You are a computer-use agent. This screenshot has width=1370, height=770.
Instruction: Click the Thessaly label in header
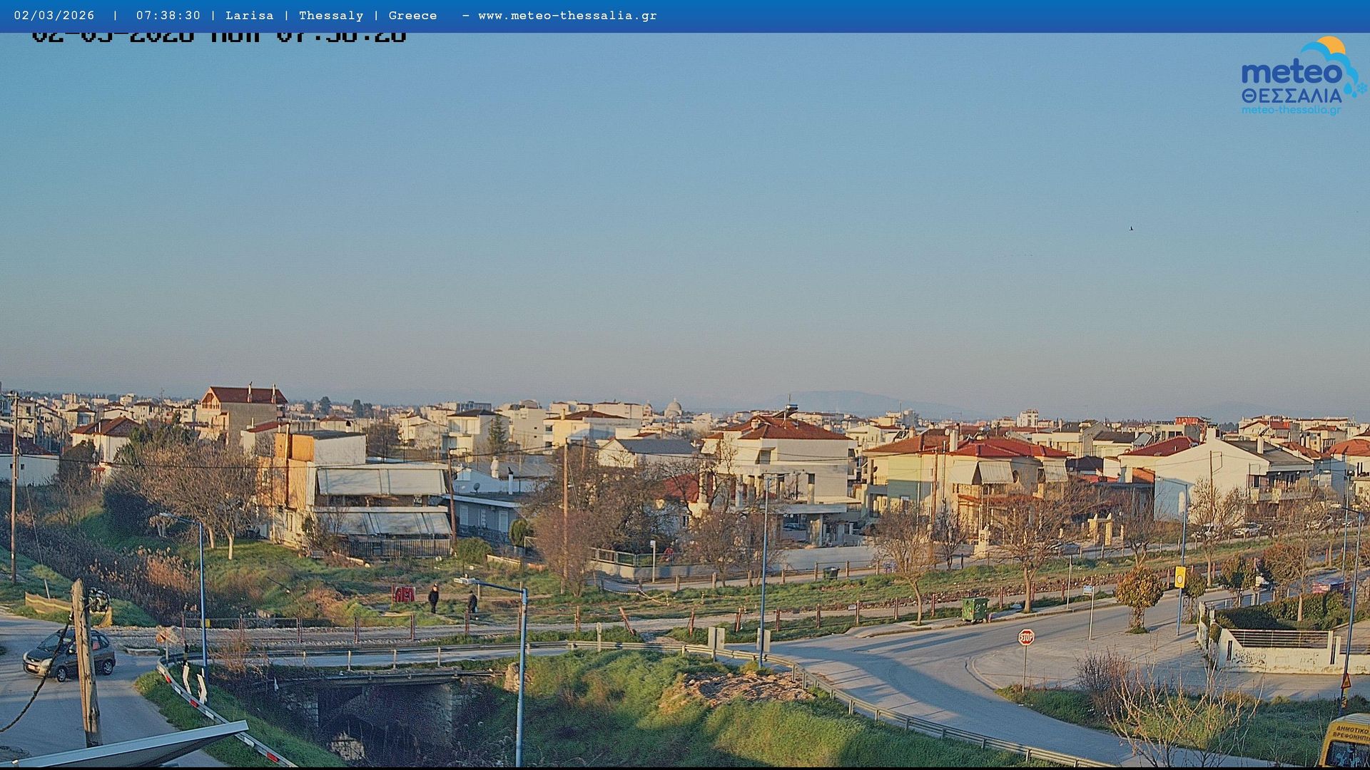pyautogui.click(x=331, y=16)
